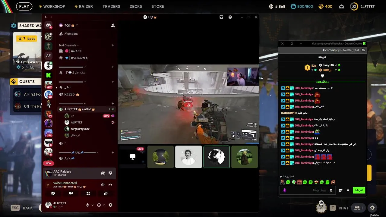386x217 pixels.
Task: Collapse the Text Channels category
Action: tap(69, 45)
